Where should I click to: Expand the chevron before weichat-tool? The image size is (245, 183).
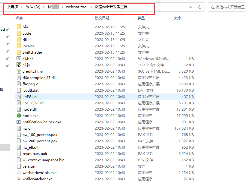62,7
